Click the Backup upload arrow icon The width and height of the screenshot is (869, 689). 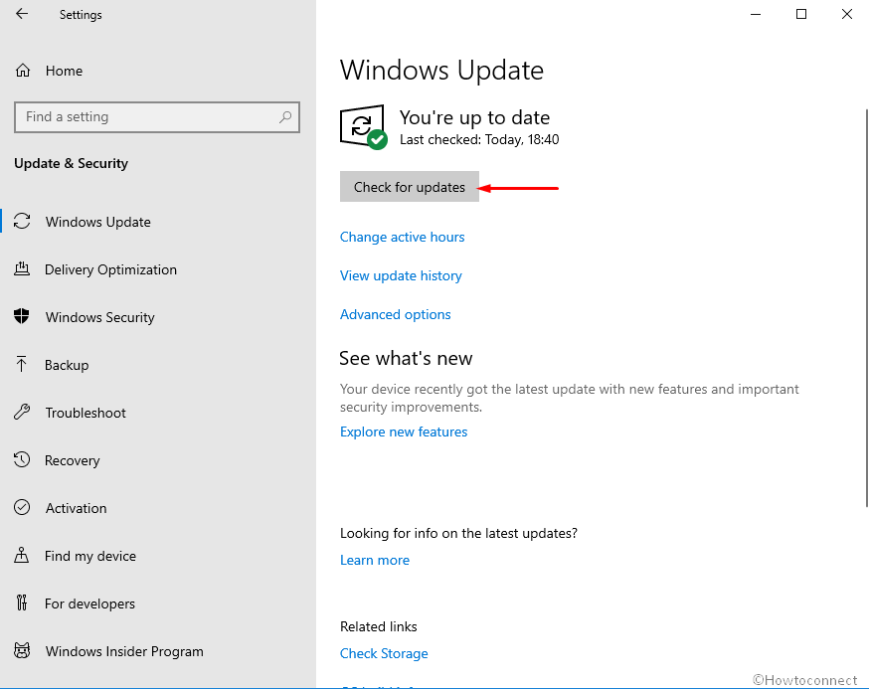tap(21, 364)
